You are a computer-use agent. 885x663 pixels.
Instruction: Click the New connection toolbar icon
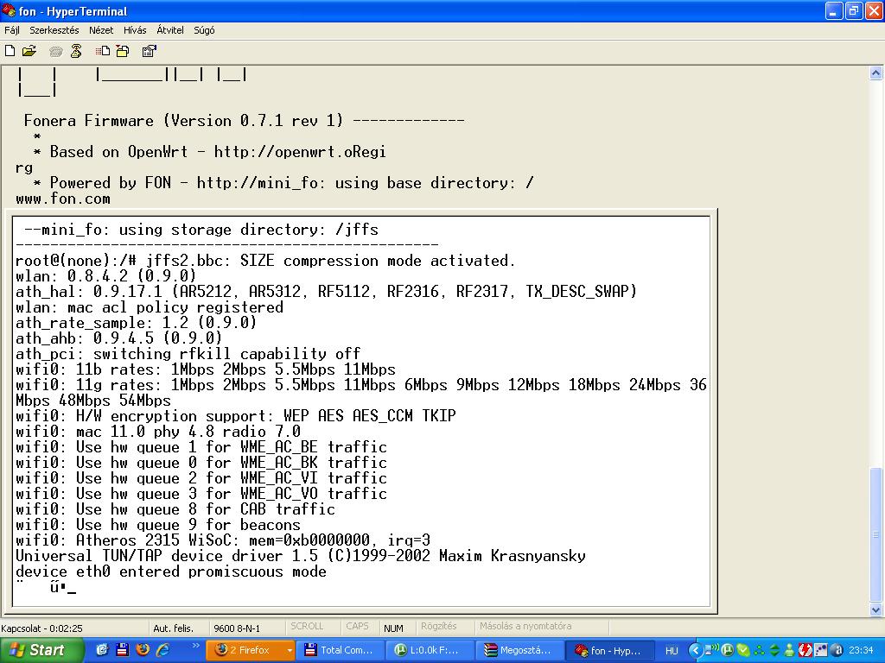[x=10, y=51]
